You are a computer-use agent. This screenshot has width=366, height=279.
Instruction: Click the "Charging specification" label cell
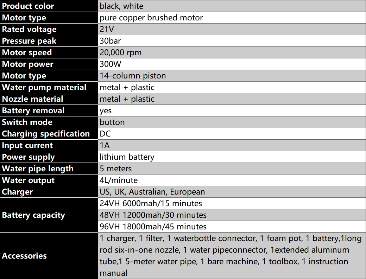46,134
